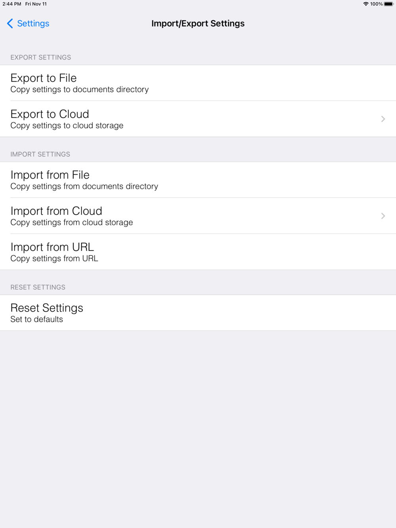Select Export to File
This screenshot has width=396, height=528.
(x=198, y=83)
